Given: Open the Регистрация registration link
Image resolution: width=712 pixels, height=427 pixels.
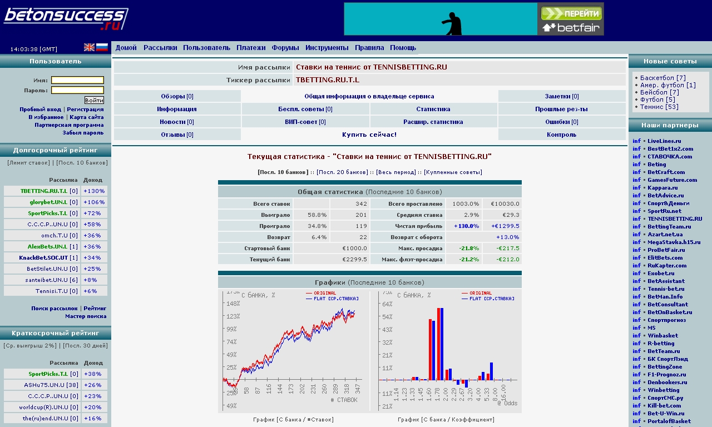Looking at the screenshot, I should 85,110.
